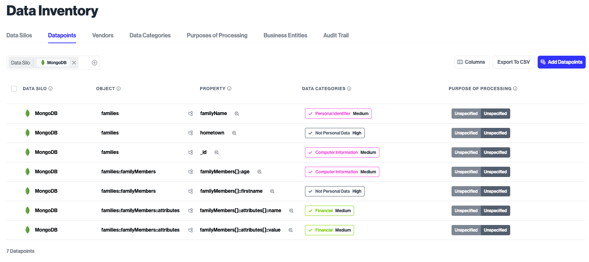Remove the MongoDB filter chip

pyautogui.click(x=74, y=63)
